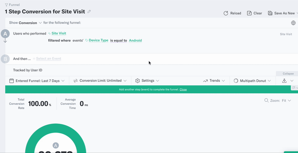Click the Site Visit event link
Image resolution: width=298 pixels, height=153 pixels.
pos(59,33)
